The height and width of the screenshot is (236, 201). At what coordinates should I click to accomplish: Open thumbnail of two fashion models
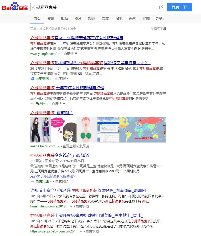point(41,130)
